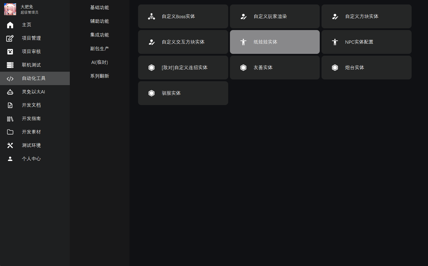The image size is (428, 266).
Task: Click the tools icon for 测试环境
Action: [10, 145]
